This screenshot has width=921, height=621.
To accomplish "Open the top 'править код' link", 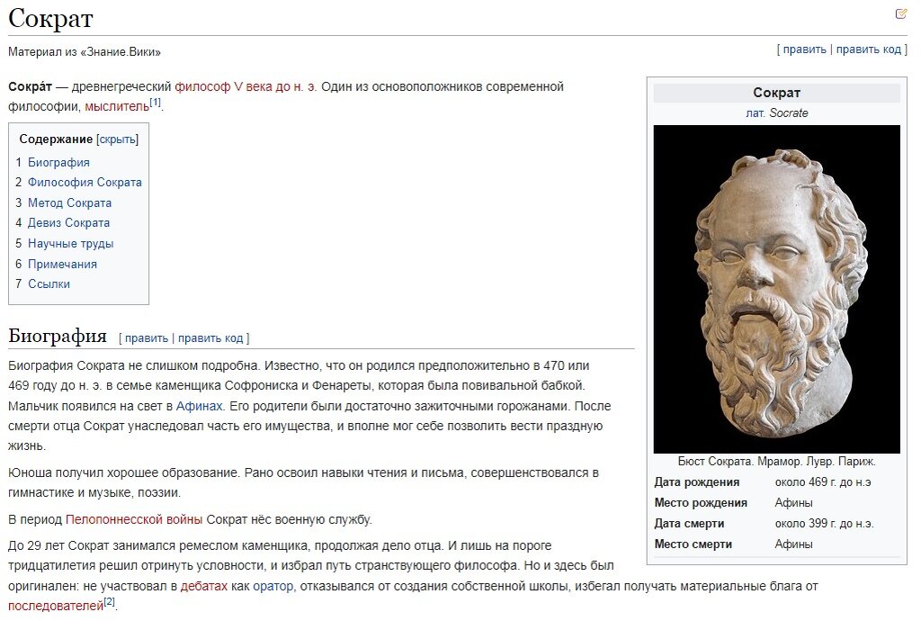I will (868, 49).
